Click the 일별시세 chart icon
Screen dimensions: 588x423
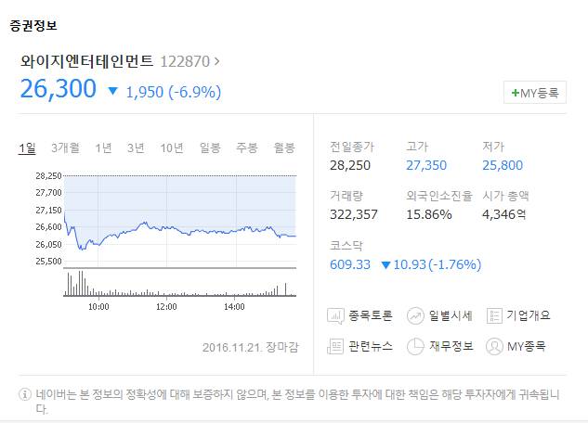(x=415, y=315)
